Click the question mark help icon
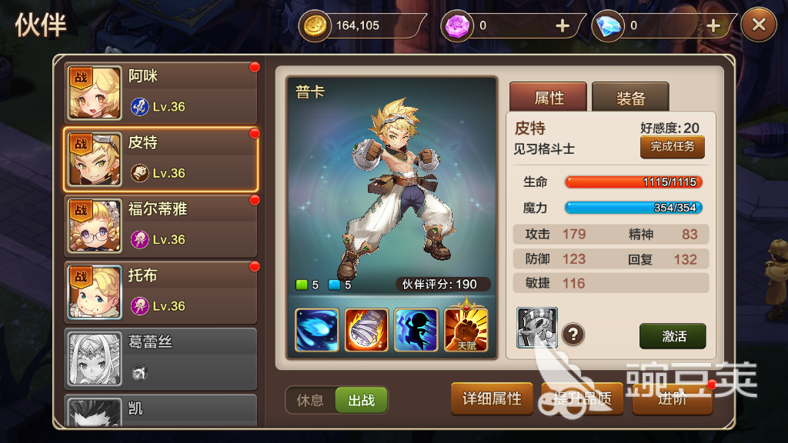 [573, 334]
